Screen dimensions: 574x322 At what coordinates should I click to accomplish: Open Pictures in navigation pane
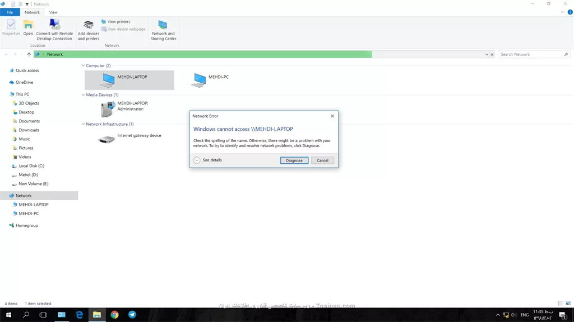pos(22,148)
